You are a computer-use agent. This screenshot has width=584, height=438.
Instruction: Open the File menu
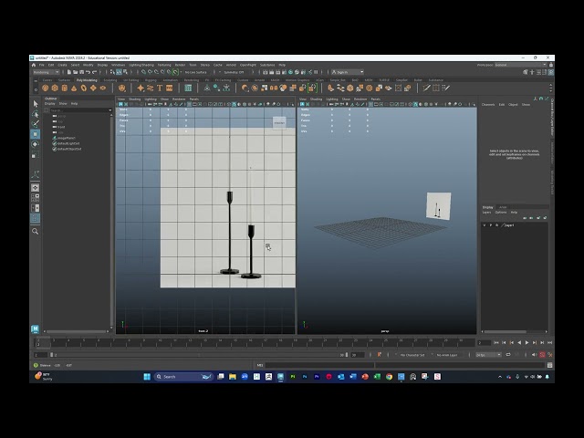point(42,65)
